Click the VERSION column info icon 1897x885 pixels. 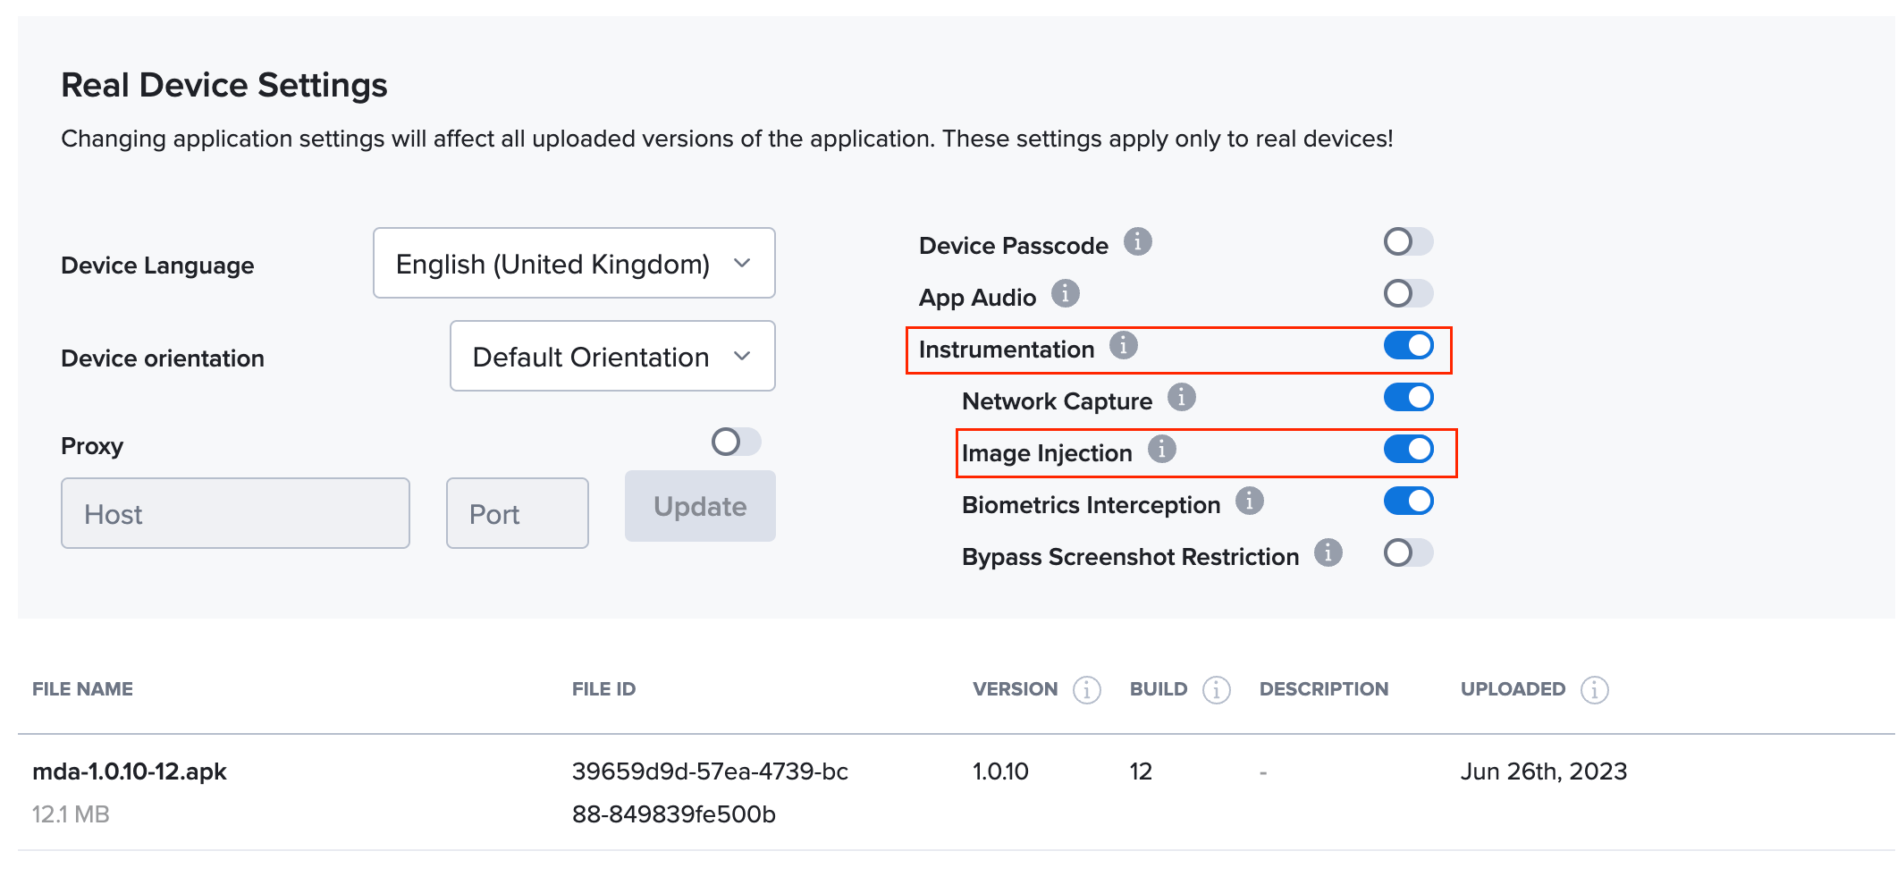click(x=1086, y=689)
